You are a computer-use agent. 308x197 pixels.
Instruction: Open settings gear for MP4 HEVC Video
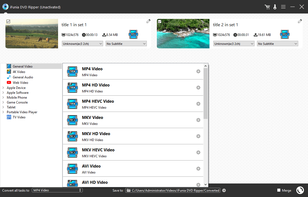(x=198, y=104)
